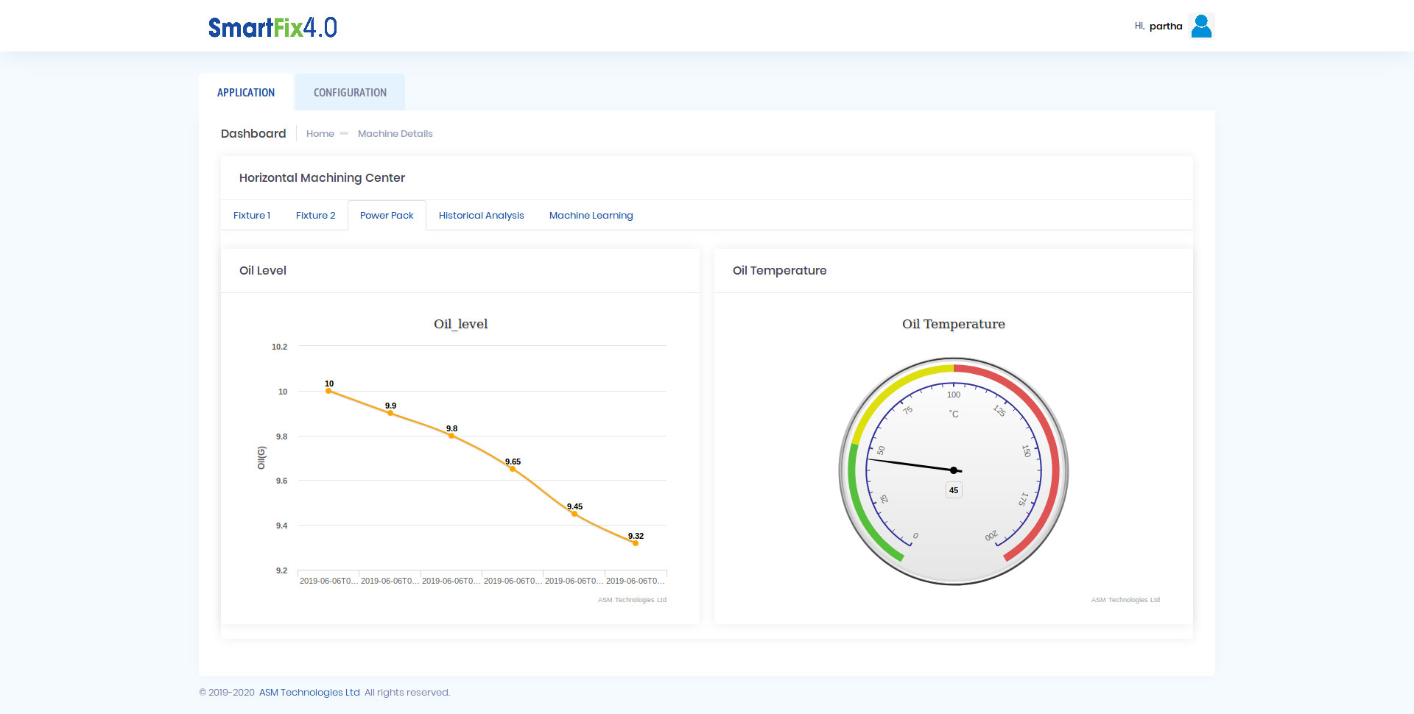Open the Fixture 1 tab

(x=252, y=216)
